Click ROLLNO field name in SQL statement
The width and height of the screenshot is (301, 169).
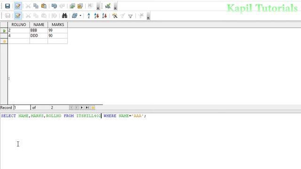[x=54, y=116]
